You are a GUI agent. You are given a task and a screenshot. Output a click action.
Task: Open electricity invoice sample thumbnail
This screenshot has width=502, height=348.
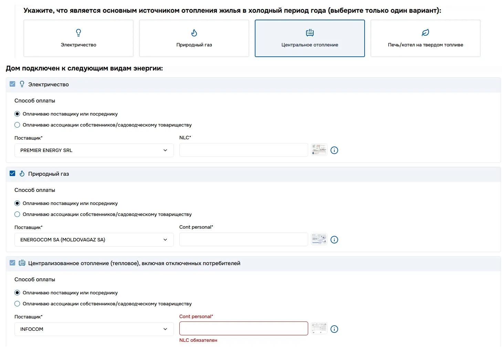tap(319, 150)
